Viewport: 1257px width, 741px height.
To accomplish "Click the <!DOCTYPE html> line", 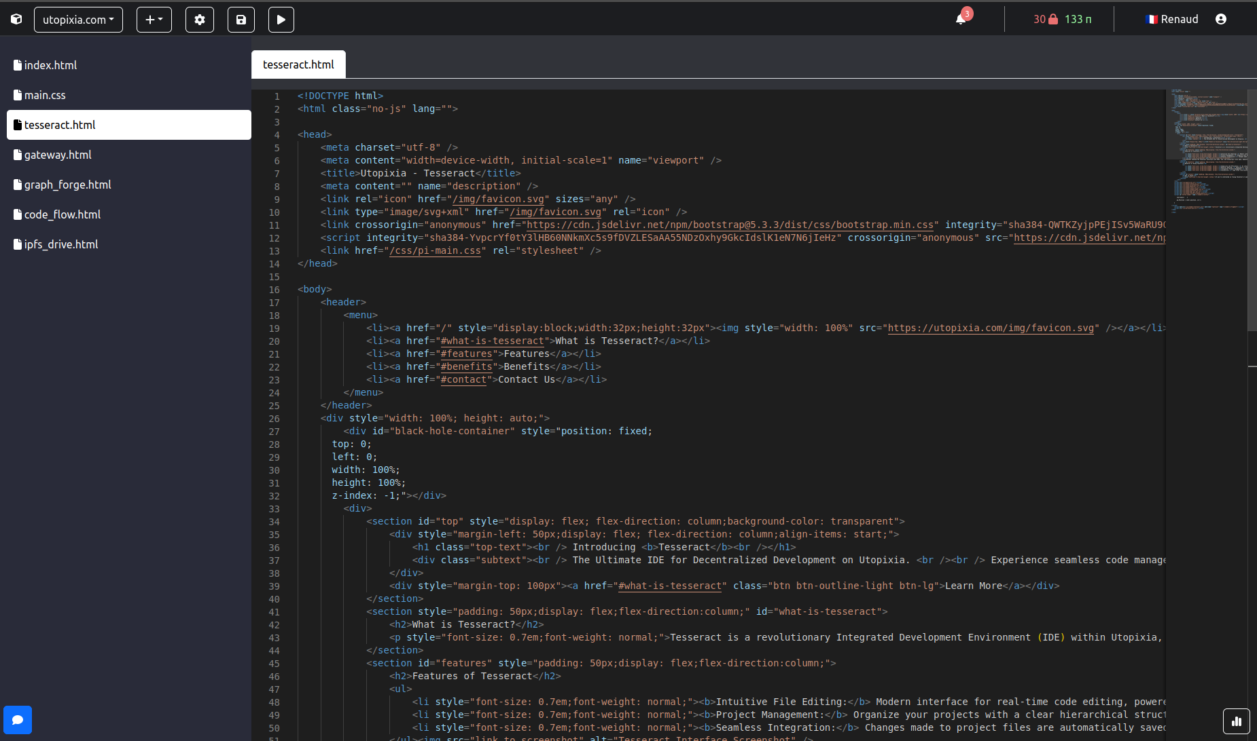I will [x=340, y=96].
